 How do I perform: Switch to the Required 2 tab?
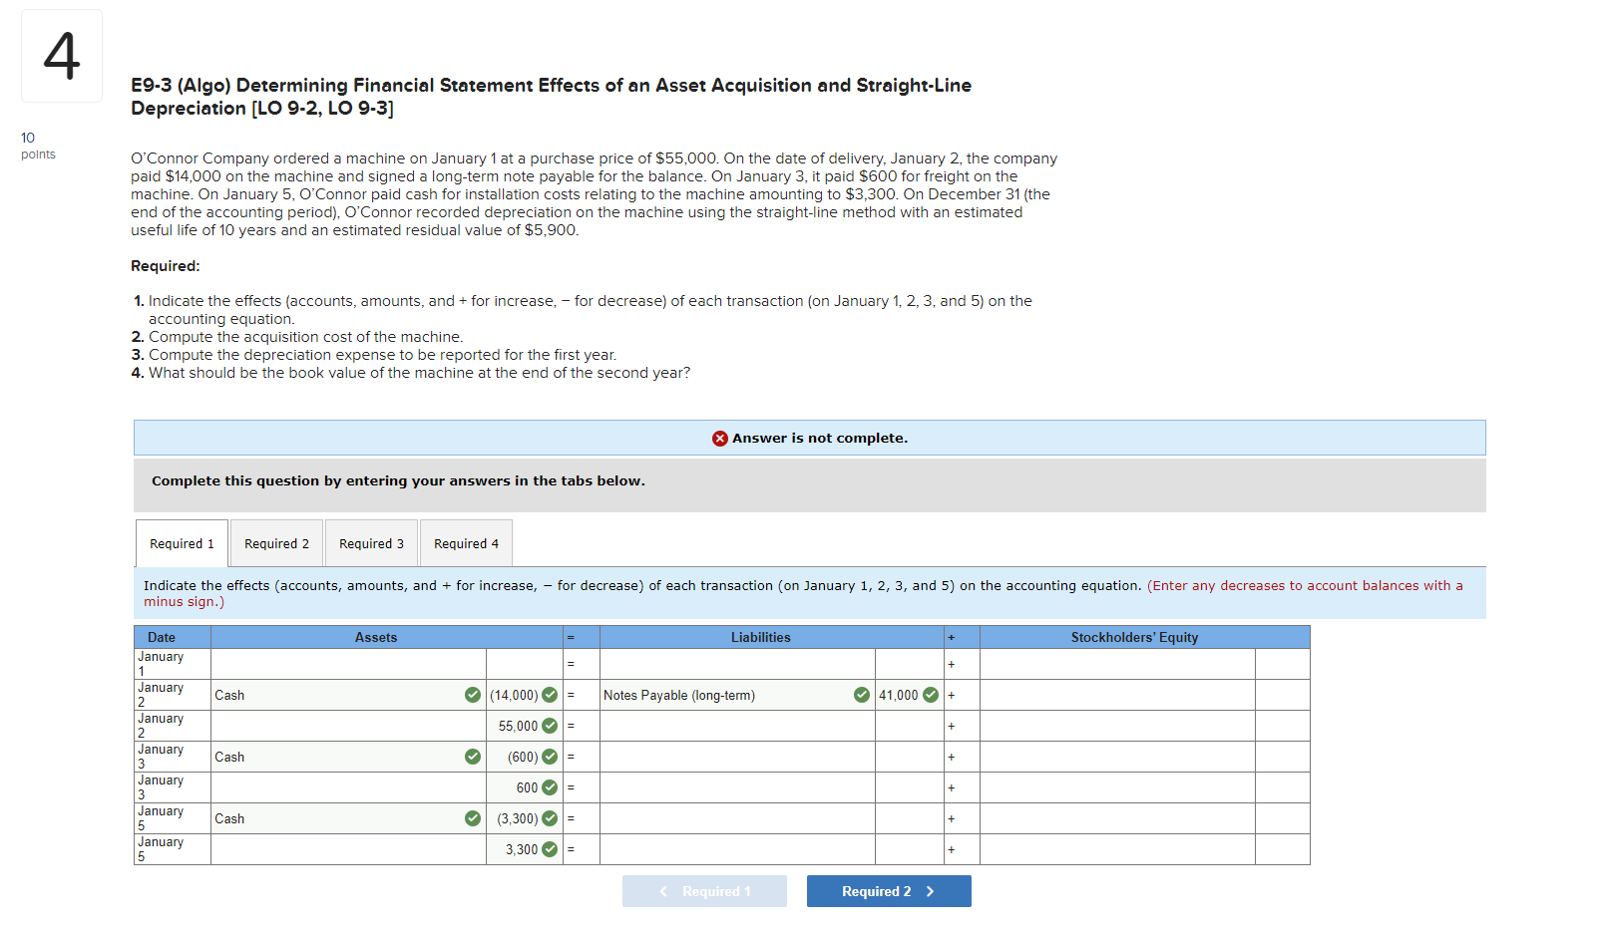tap(276, 543)
